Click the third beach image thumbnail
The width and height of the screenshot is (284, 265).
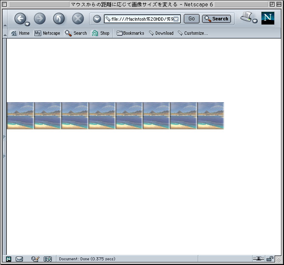[x=75, y=116]
